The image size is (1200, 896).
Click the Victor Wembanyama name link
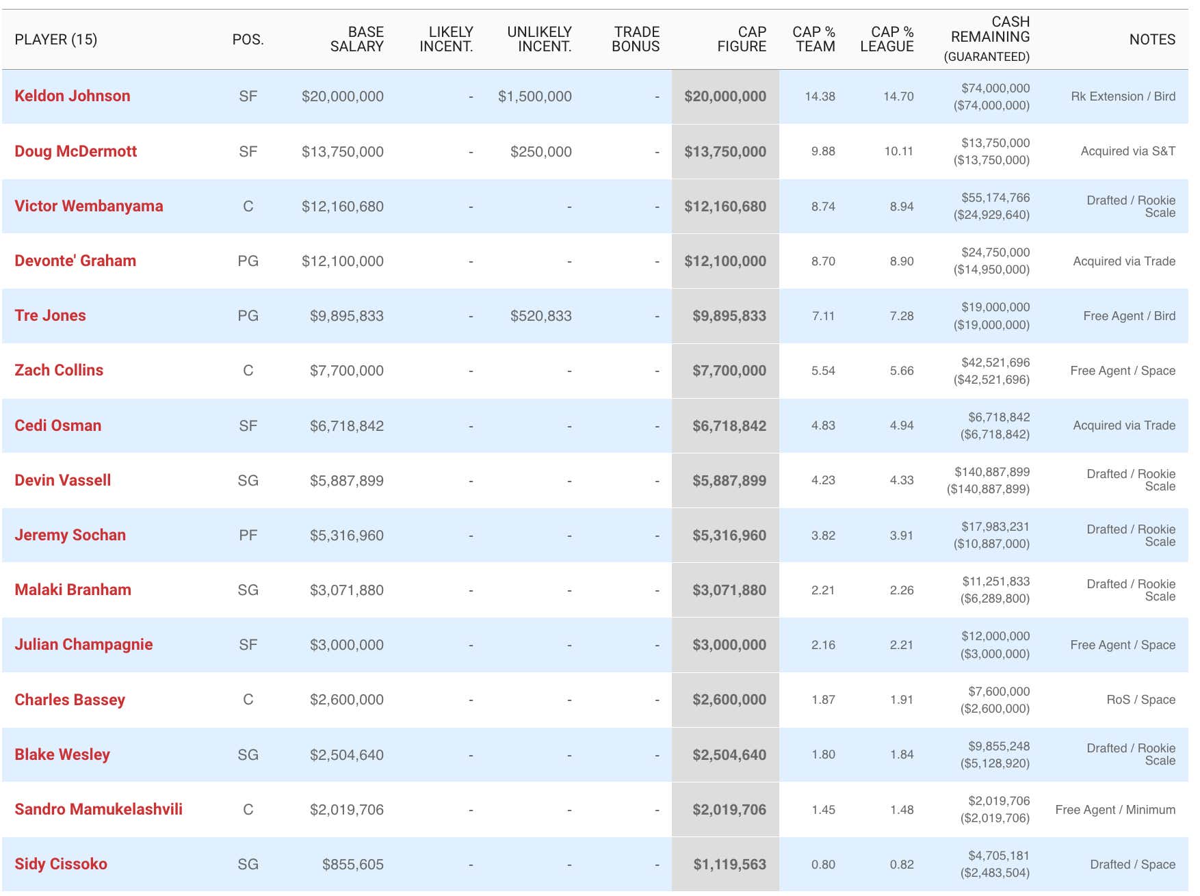(89, 206)
